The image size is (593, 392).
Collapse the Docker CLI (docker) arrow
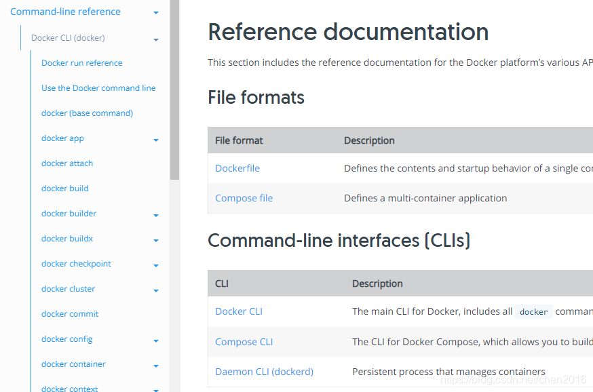click(156, 40)
